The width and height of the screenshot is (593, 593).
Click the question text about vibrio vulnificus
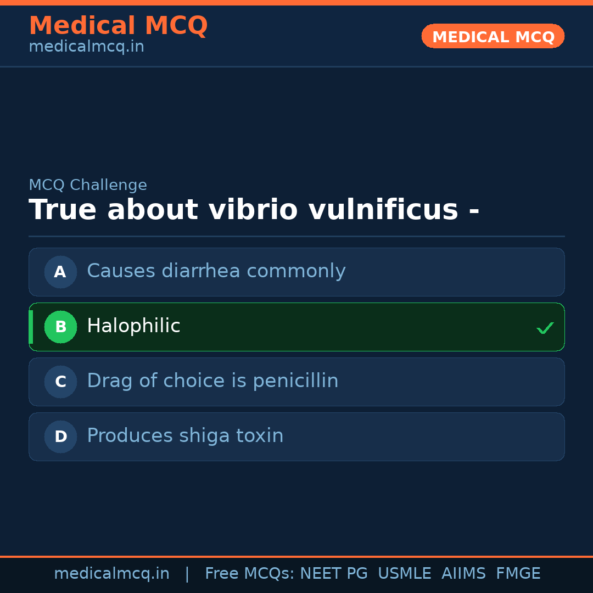pos(254,210)
